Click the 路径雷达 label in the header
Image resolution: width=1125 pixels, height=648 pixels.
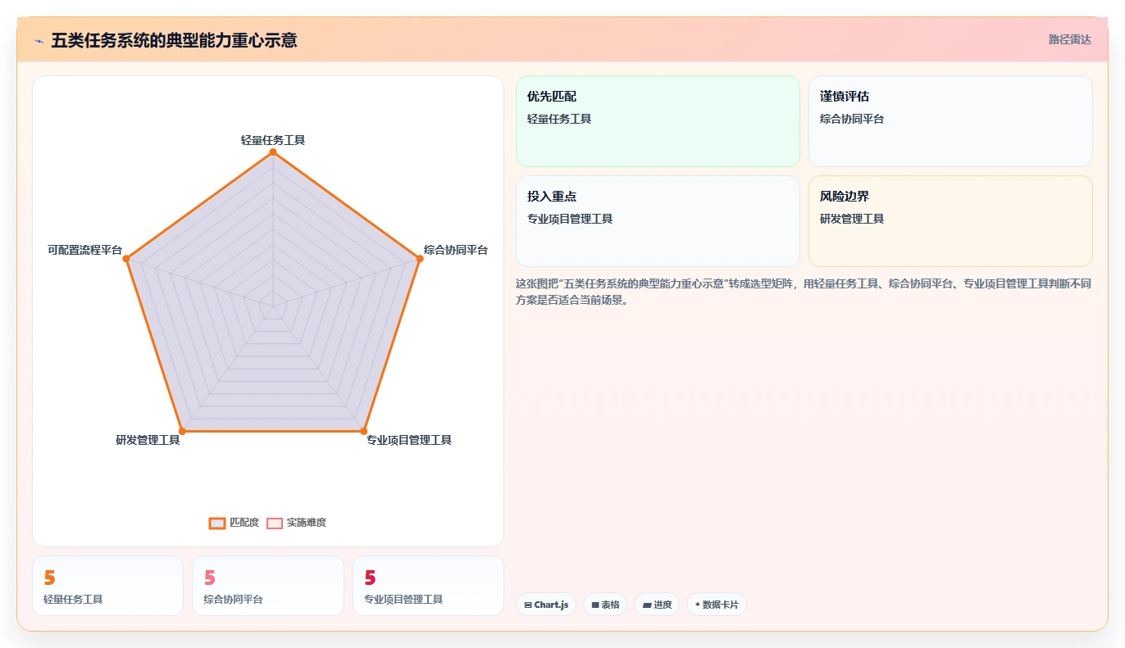(x=1070, y=39)
